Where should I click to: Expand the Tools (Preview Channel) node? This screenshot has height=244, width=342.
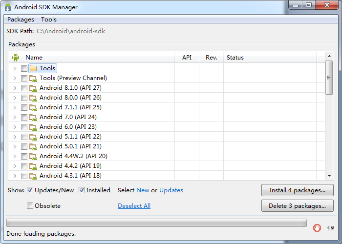[x=15, y=78]
